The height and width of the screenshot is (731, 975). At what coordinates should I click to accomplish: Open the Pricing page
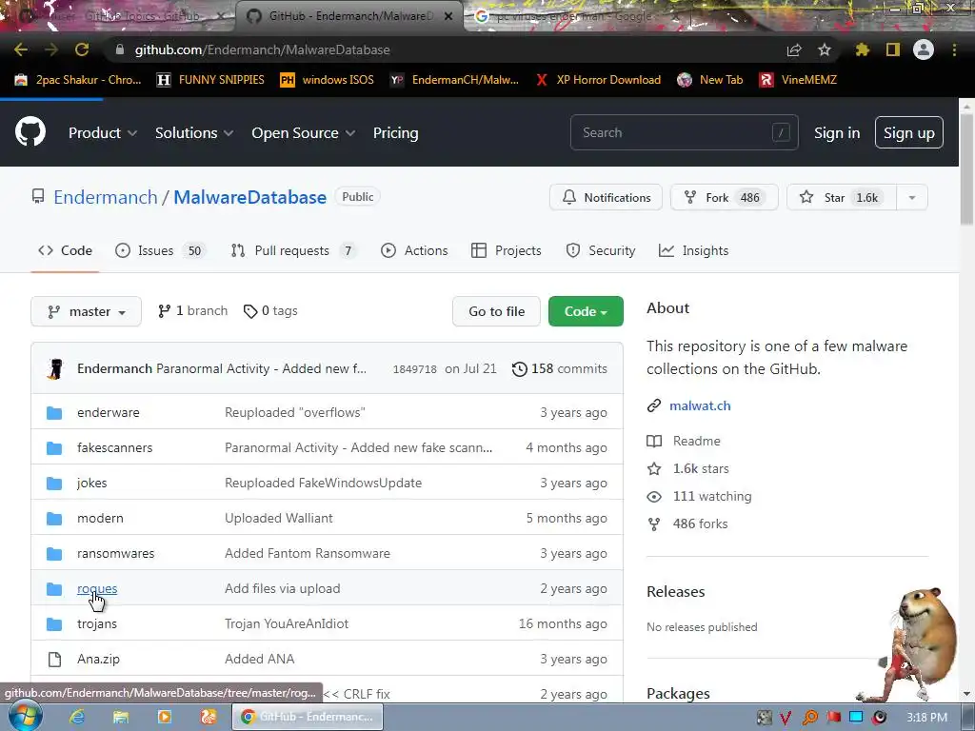click(395, 132)
